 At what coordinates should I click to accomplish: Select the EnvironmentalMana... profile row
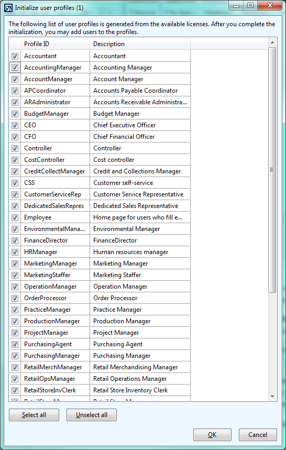[x=100, y=229]
